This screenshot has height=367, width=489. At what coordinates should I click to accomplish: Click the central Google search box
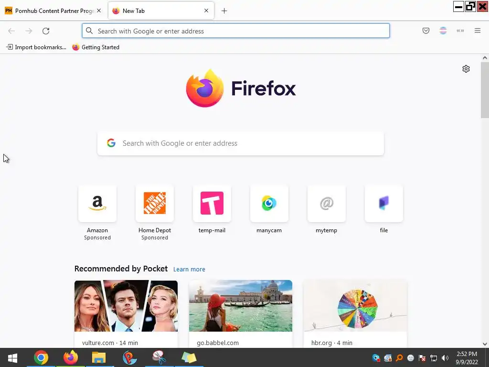[x=241, y=143]
